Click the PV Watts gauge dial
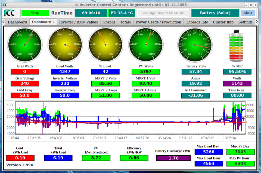The height and width of the screenshot is (173, 261). [146, 45]
